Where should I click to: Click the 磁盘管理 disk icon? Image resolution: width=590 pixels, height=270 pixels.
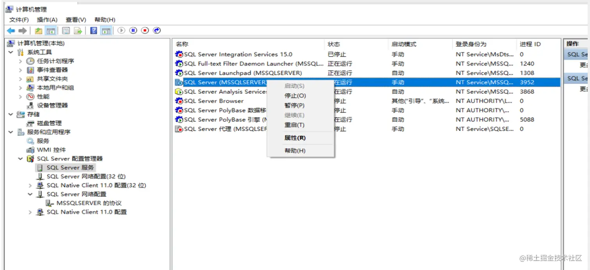(x=30, y=123)
